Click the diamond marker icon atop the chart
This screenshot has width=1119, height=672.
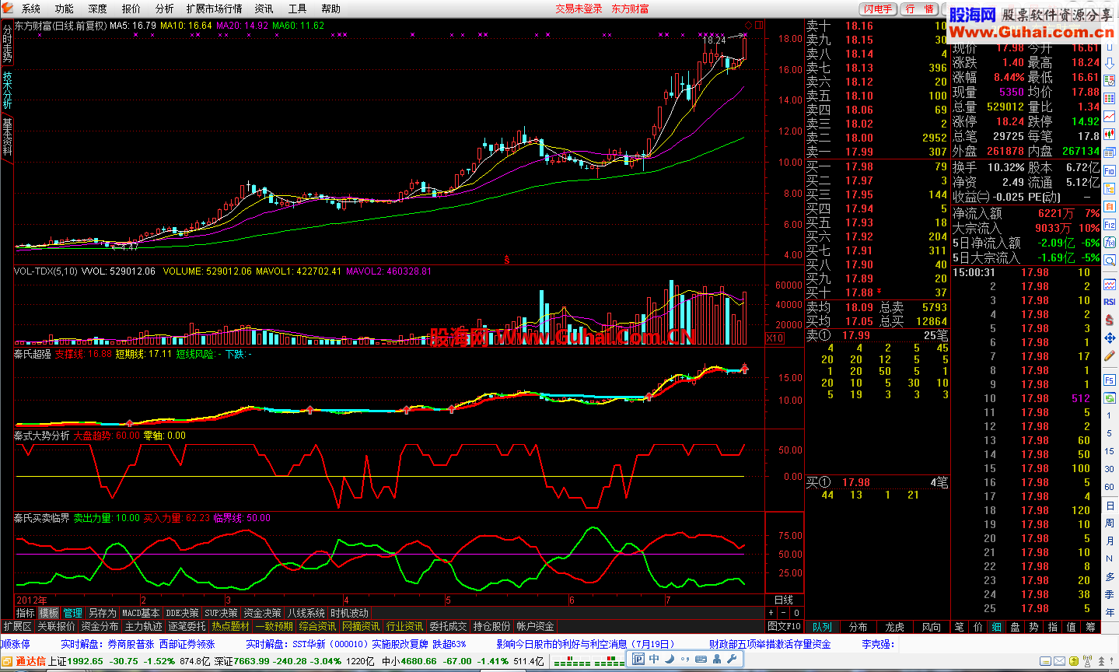pos(748,25)
